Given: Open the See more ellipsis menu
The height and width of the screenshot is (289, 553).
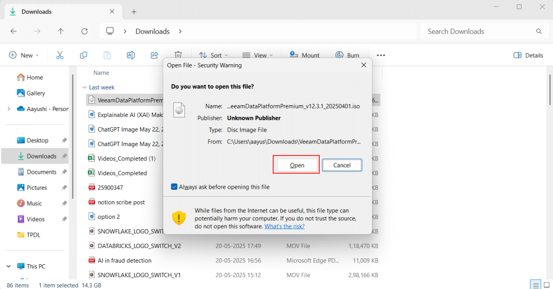Looking at the screenshot, I should (381, 55).
